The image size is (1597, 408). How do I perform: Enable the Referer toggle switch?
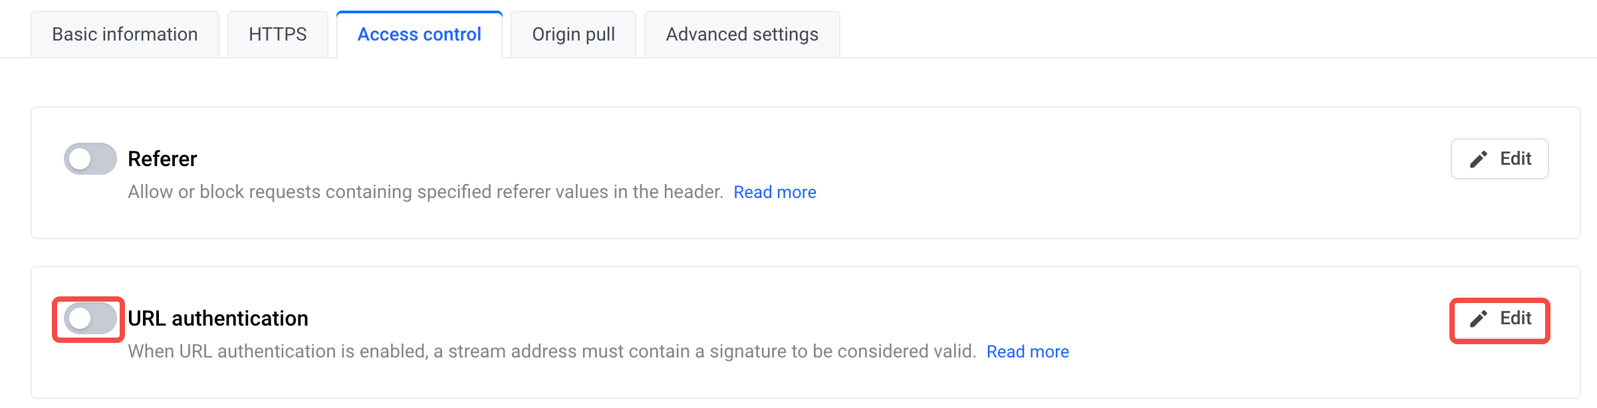pos(90,159)
